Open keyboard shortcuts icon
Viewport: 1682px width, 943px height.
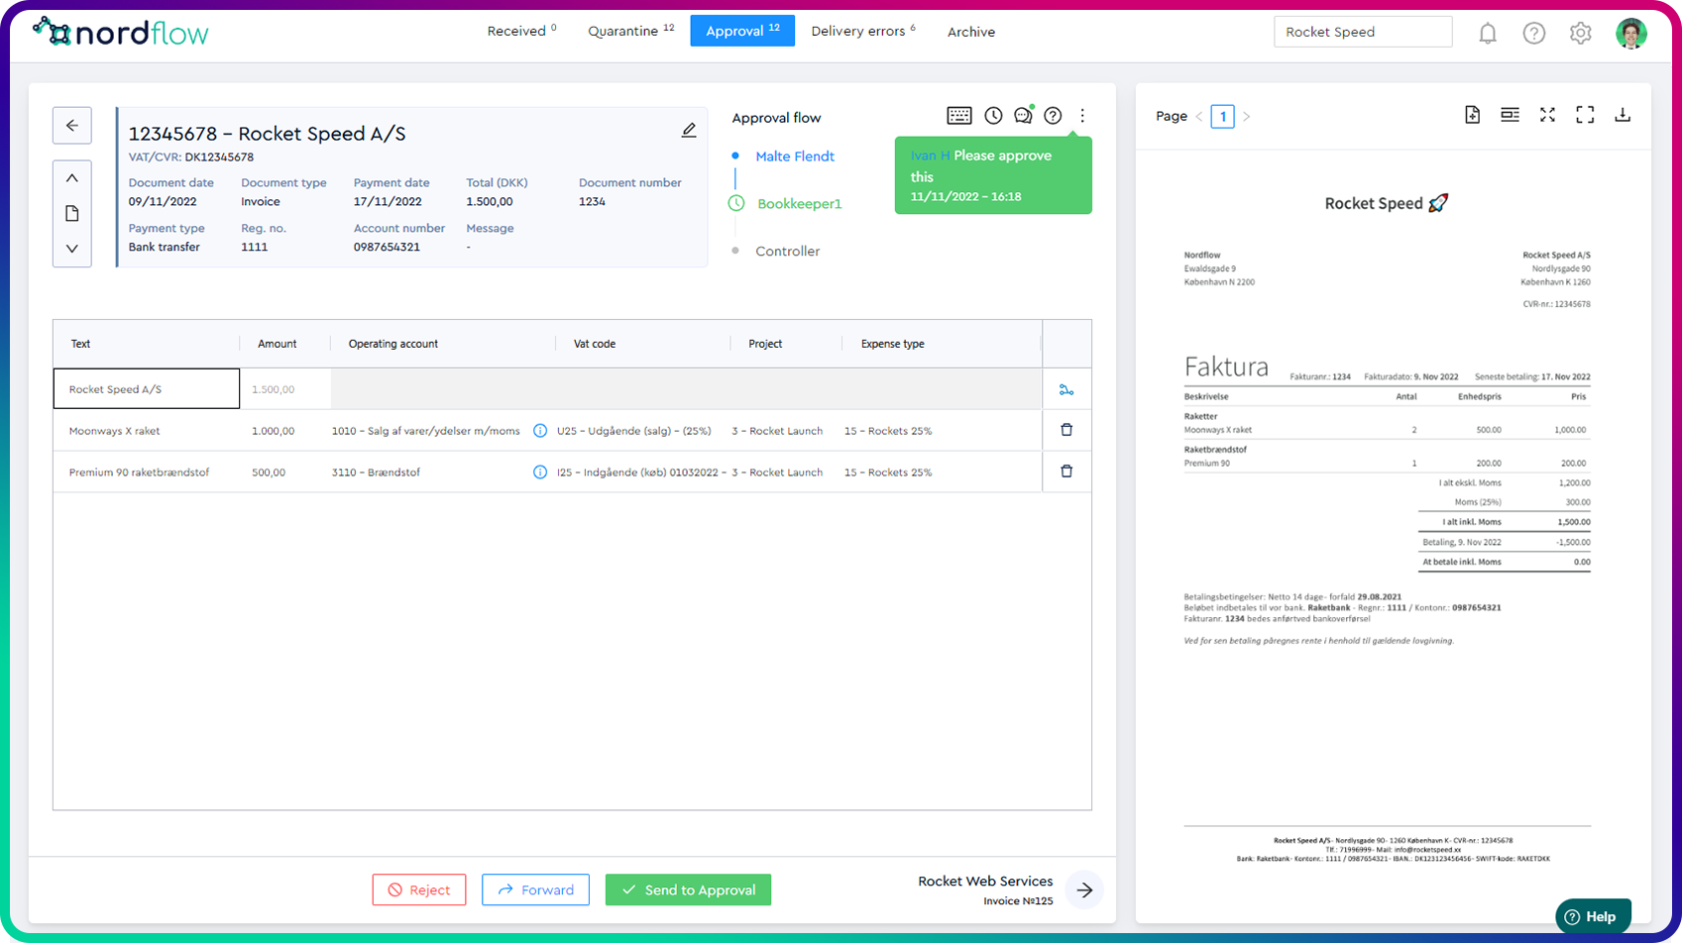pos(959,116)
